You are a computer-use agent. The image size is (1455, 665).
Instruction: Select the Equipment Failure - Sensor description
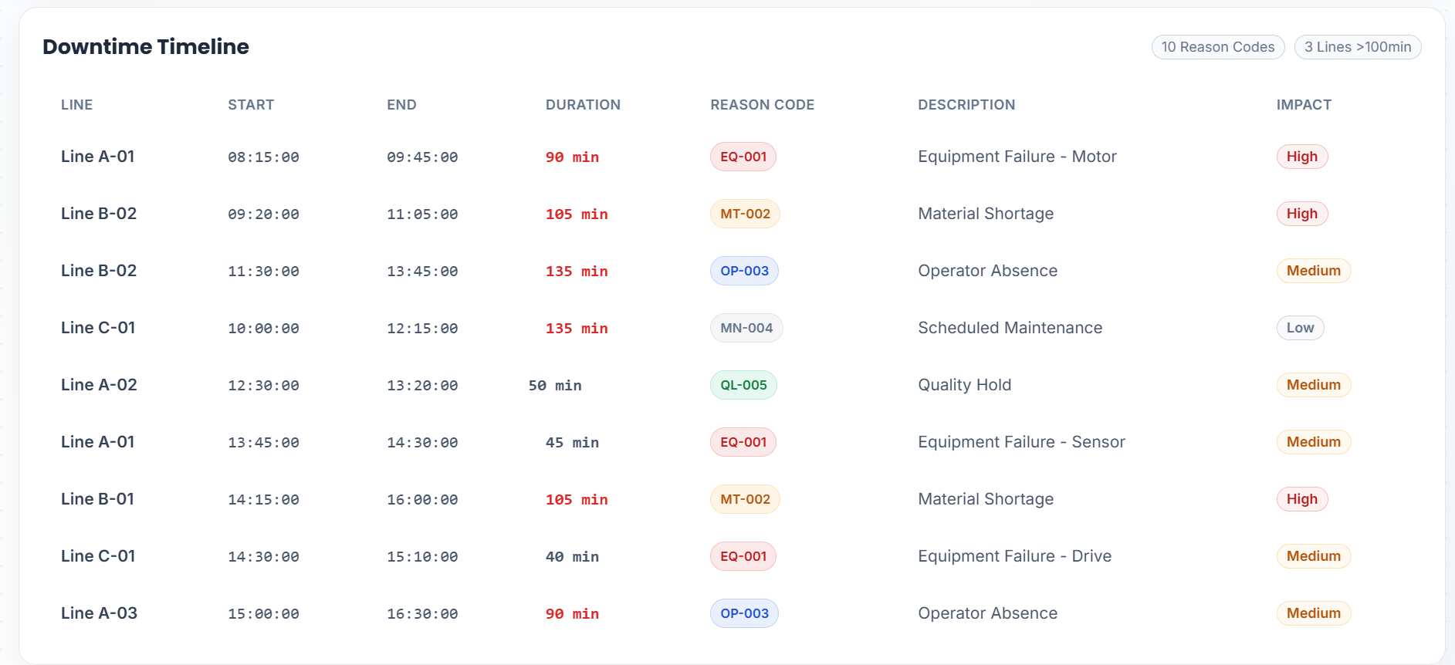tap(1020, 442)
